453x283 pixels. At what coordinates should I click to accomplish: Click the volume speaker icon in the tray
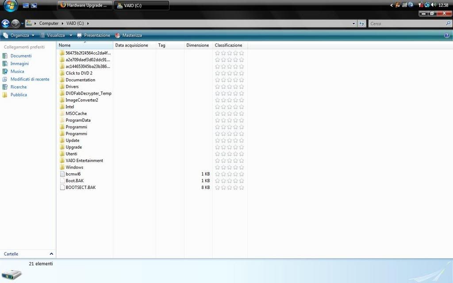tap(434, 4)
